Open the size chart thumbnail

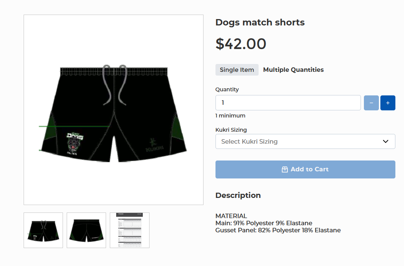(130, 230)
